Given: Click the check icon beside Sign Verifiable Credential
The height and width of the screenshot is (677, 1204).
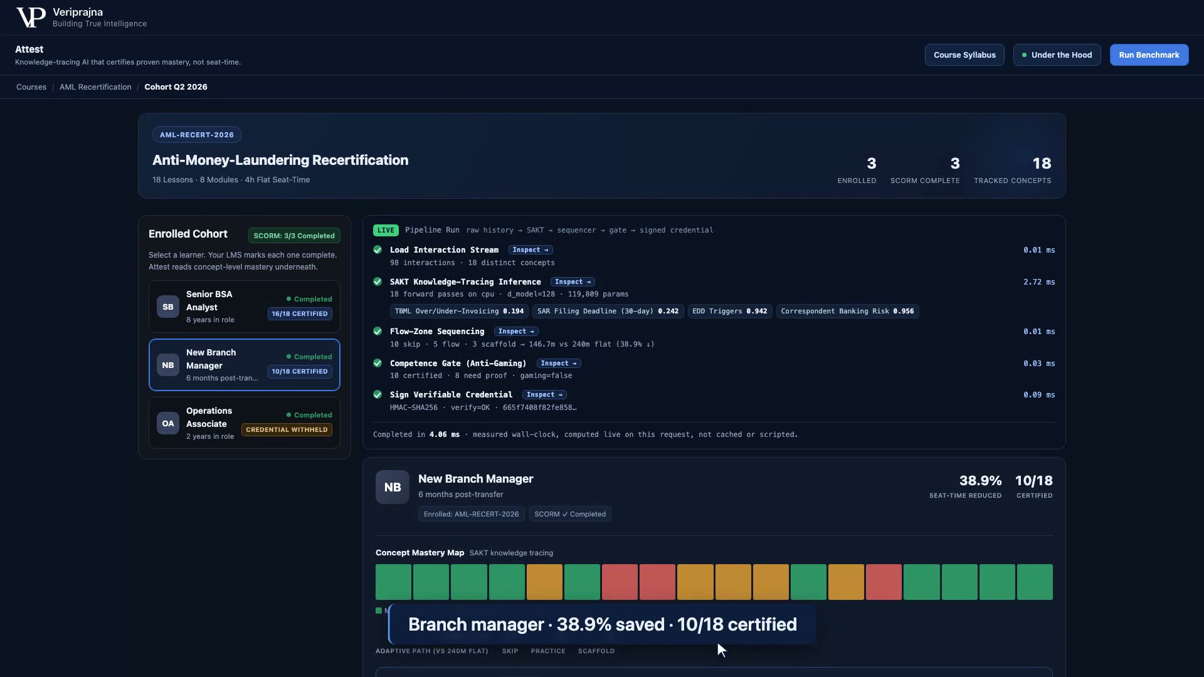Looking at the screenshot, I should tap(378, 394).
